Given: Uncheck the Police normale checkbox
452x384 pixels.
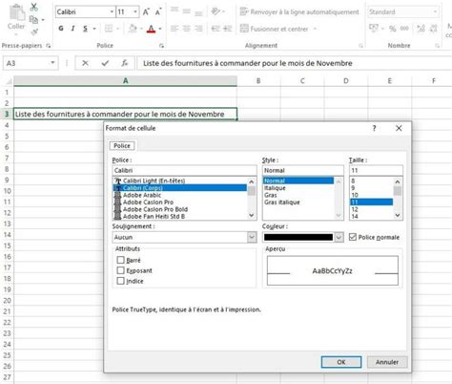Looking at the screenshot, I should pos(353,237).
